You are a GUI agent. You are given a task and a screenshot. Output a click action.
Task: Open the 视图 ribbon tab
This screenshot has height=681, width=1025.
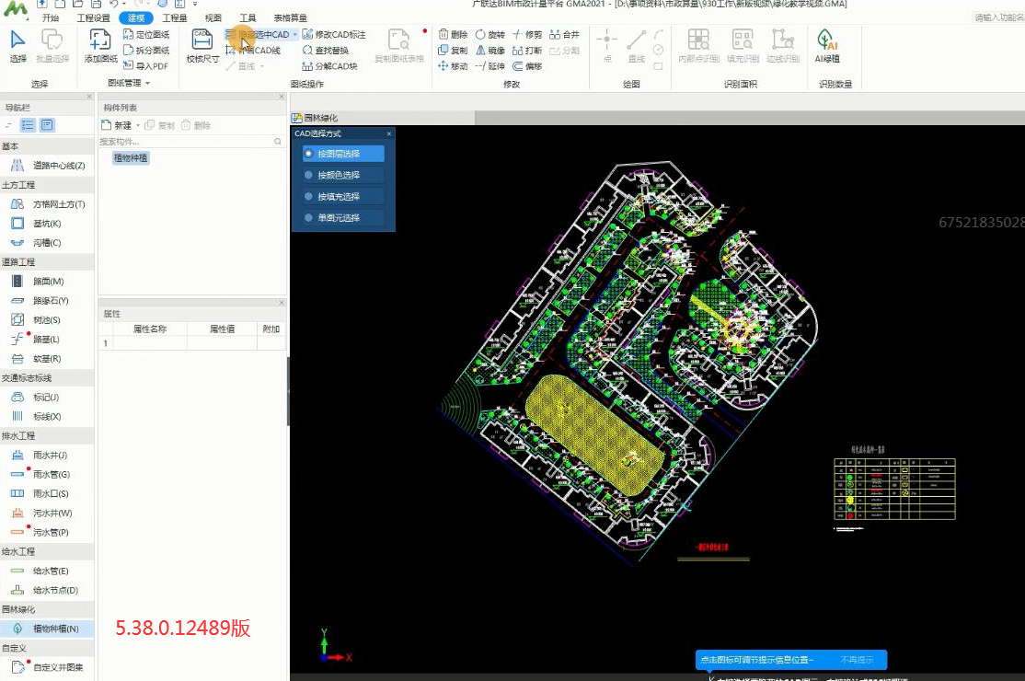(x=213, y=17)
